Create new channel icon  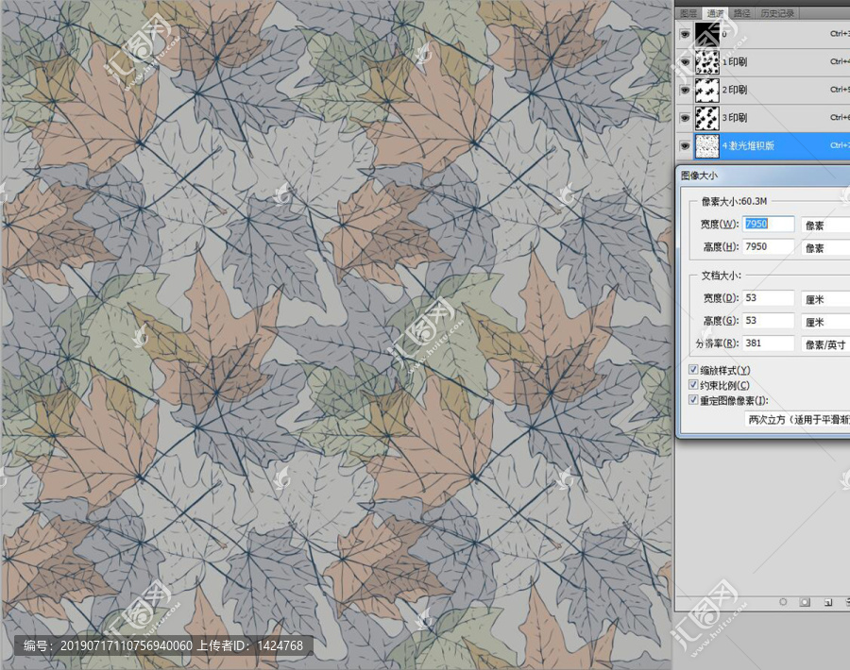click(x=827, y=602)
